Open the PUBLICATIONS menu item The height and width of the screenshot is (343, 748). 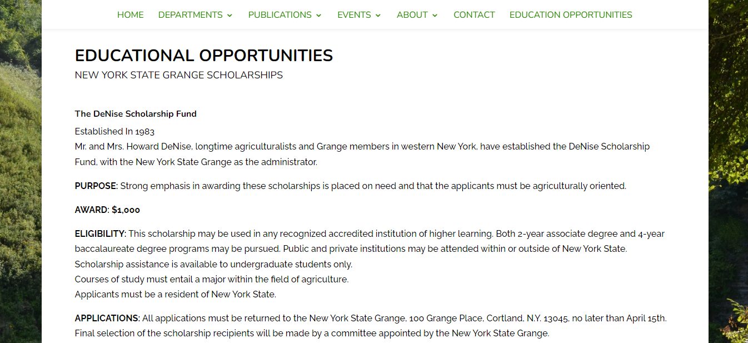point(280,15)
